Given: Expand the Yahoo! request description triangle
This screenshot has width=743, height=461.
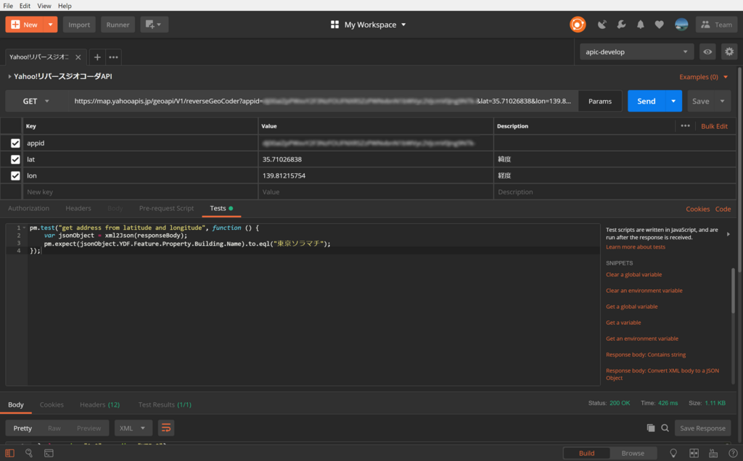Looking at the screenshot, I should 9,76.
